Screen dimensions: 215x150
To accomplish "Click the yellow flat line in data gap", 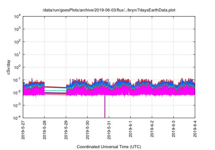I will (55, 94).
